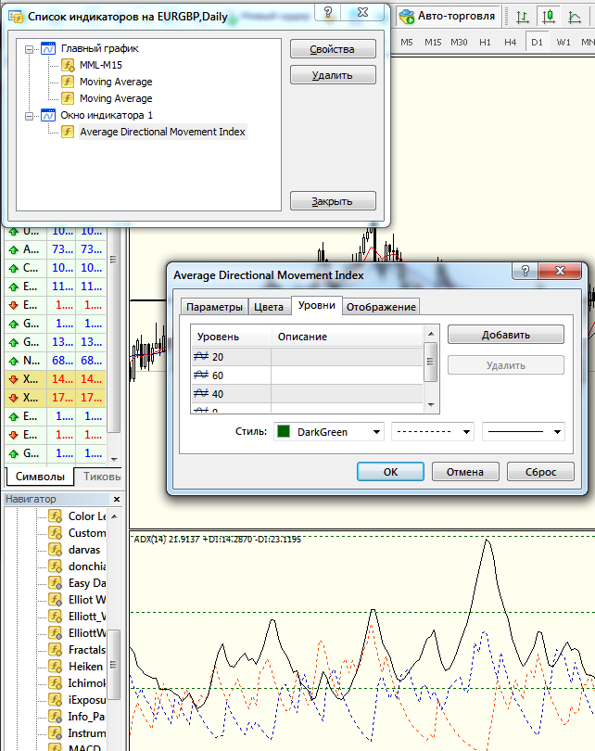
Task: Click the ADX indicator icon in list
Action: click(68, 133)
